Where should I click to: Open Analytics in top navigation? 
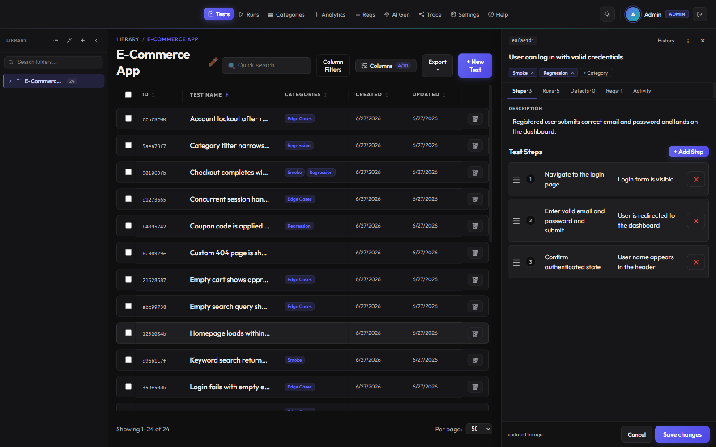tap(330, 14)
